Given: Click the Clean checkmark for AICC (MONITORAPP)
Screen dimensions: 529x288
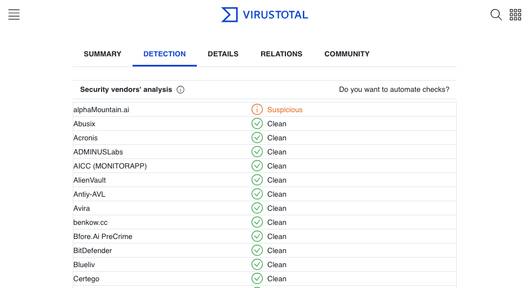Looking at the screenshot, I should (x=257, y=166).
